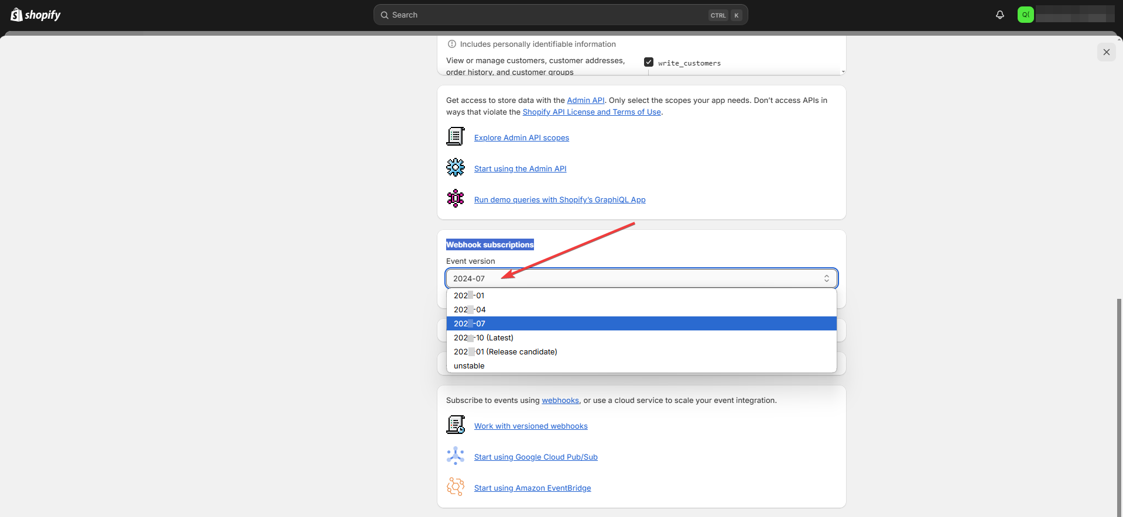Image resolution: width=1123 pixels, height=517 pixels.
Task: Open the Admin API link
Action: point(586,100)
